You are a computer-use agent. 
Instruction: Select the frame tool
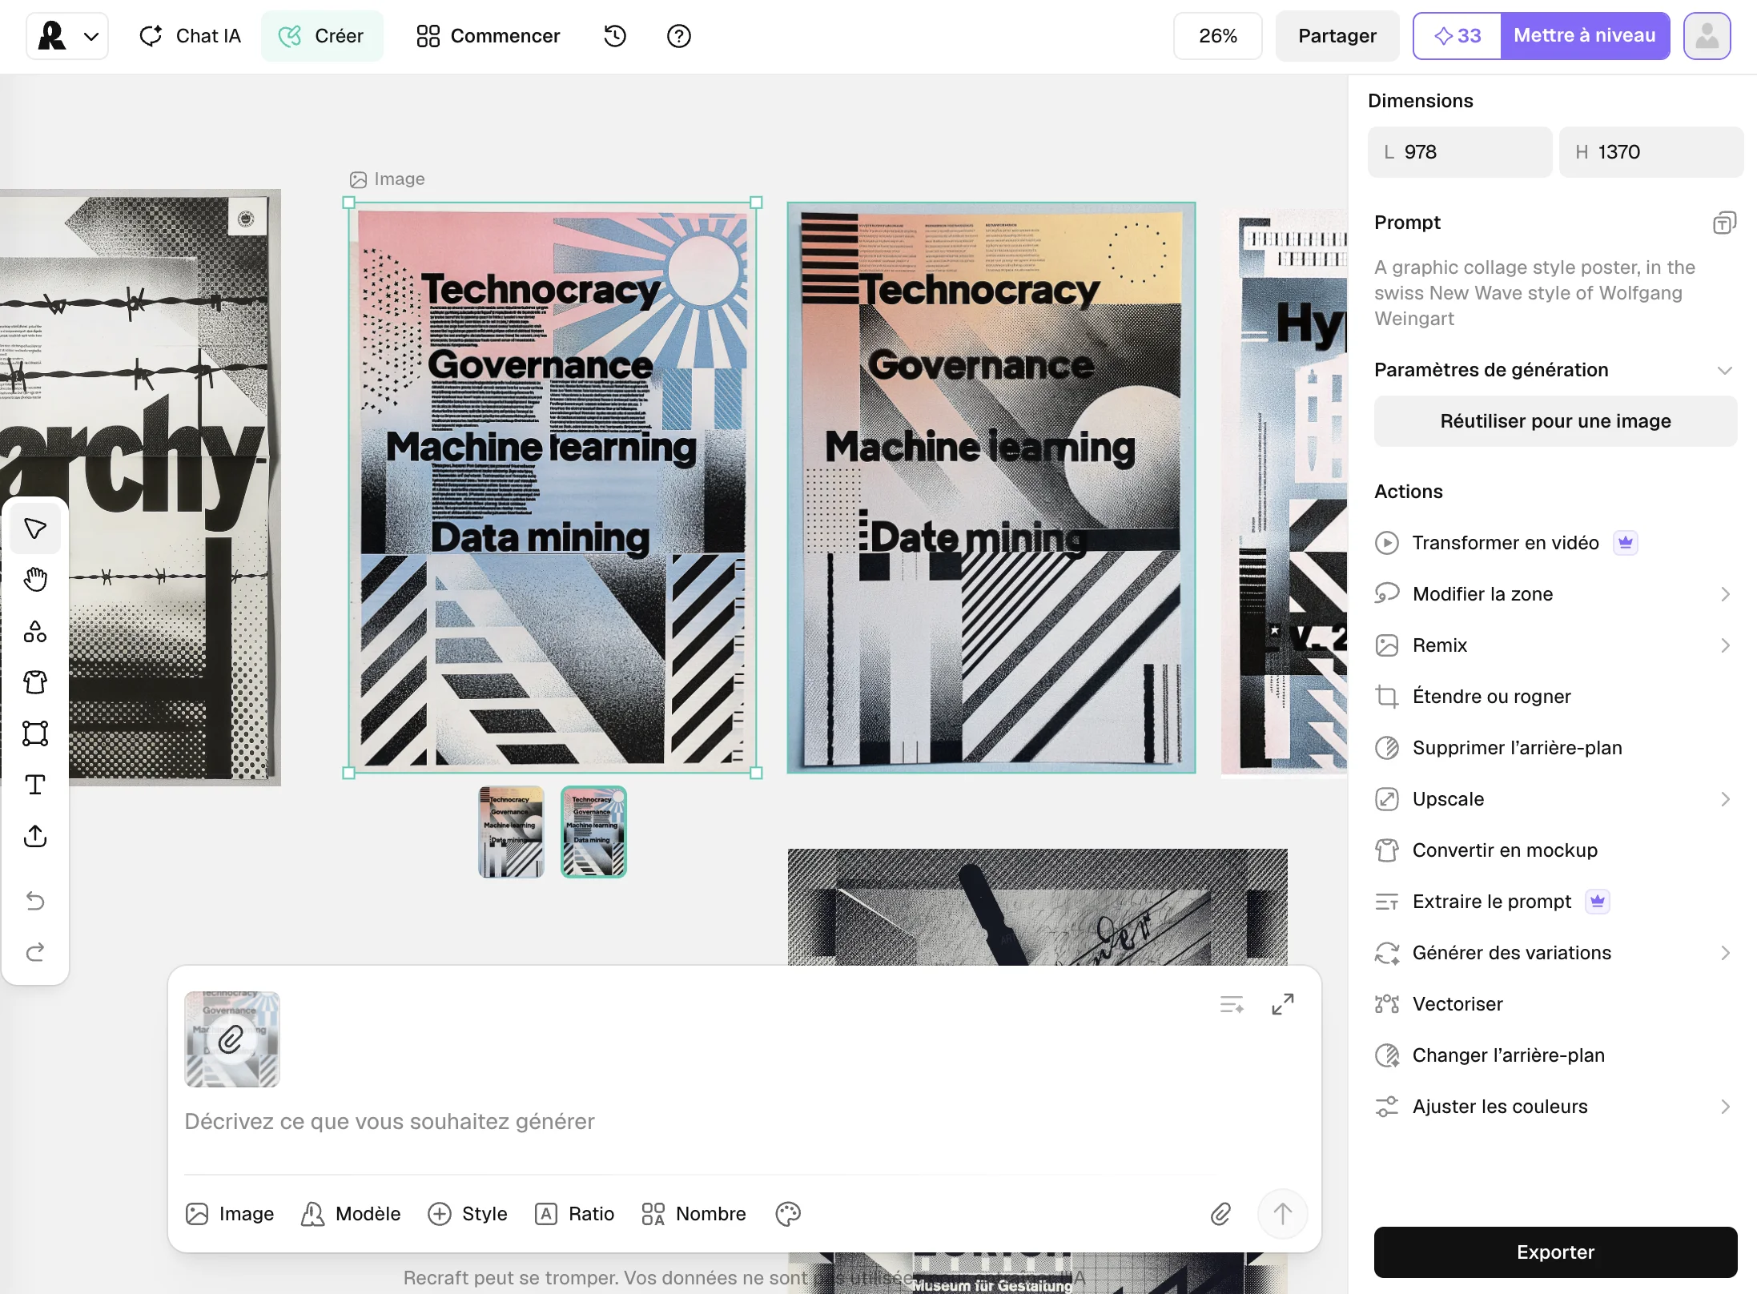pos(35,733)
